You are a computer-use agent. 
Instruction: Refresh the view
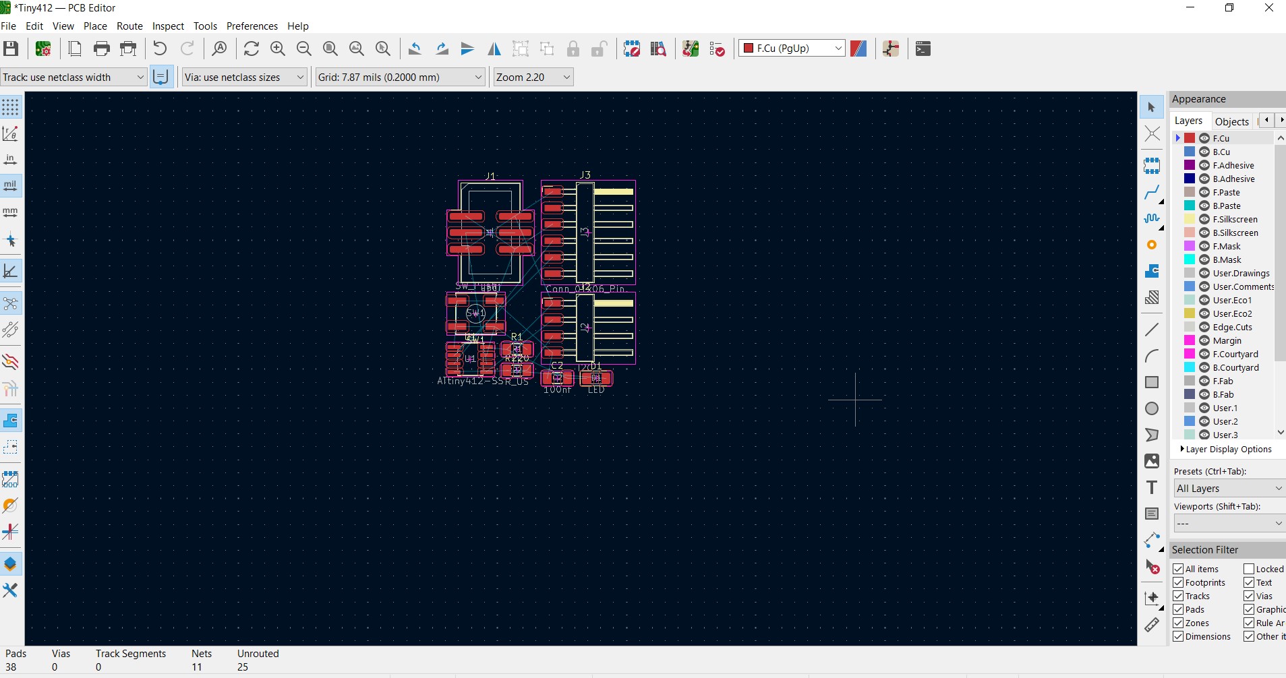pyautogui.click(x=252, y=49)
